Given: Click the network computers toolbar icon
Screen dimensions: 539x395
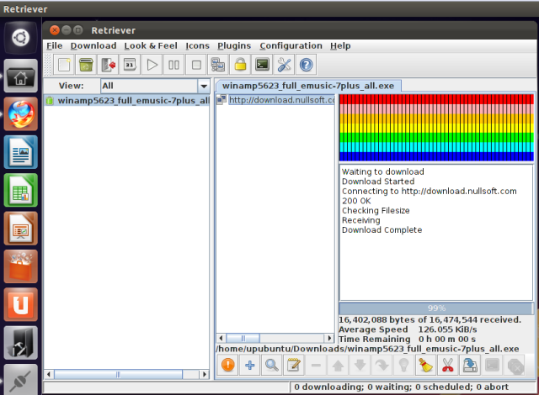Looking at the screenshot, I should [218, 65].
